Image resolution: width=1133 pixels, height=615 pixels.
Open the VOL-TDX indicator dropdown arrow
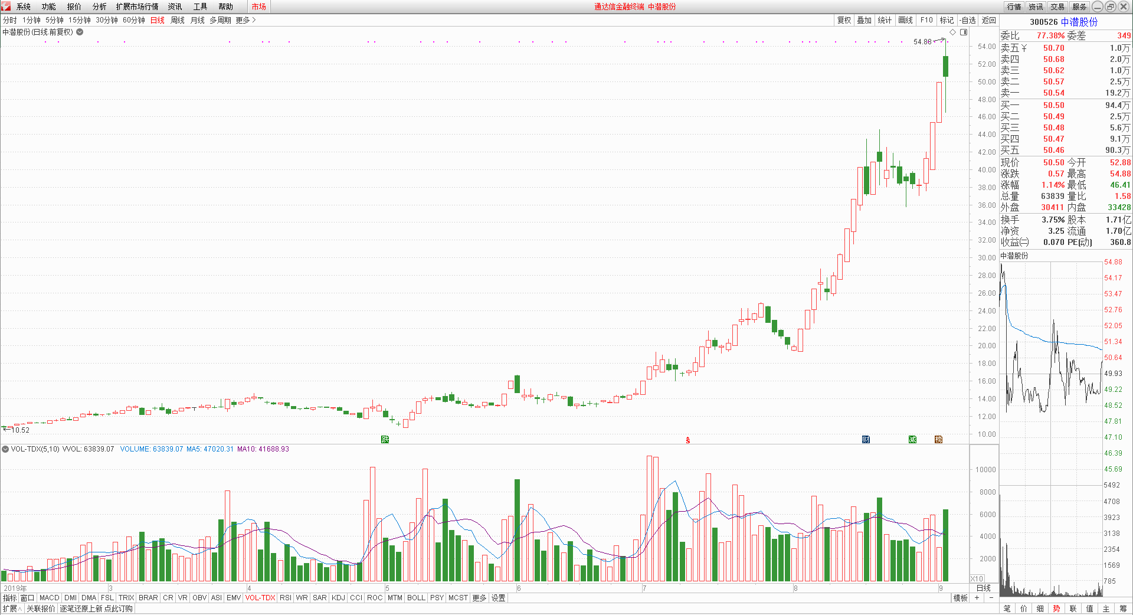[5, 449]
